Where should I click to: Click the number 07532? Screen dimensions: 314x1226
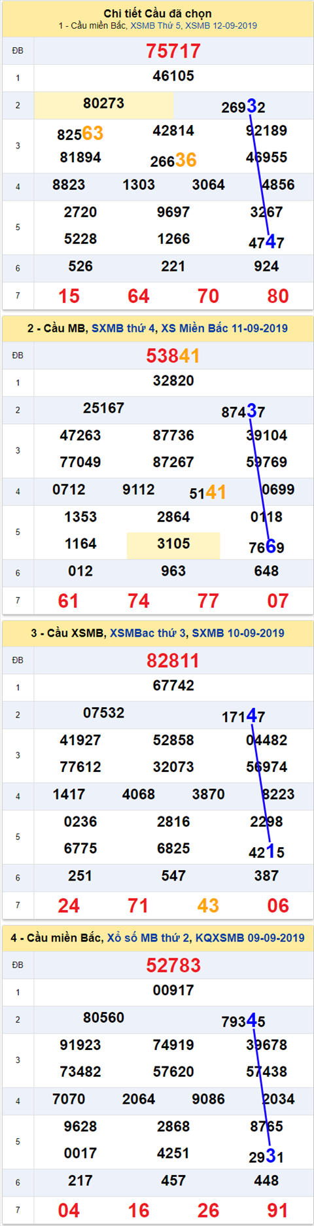tap(103, 713)
